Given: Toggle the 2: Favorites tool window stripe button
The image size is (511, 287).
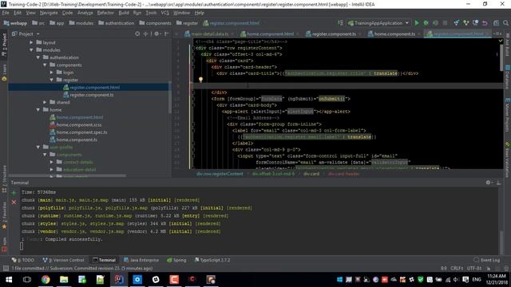Looking at the screenshot, I should (4, 214).
